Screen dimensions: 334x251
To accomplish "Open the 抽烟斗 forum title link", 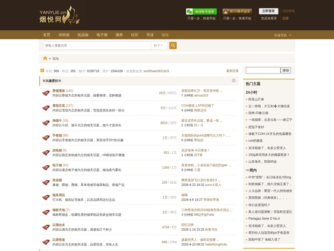I will [57, 121].
